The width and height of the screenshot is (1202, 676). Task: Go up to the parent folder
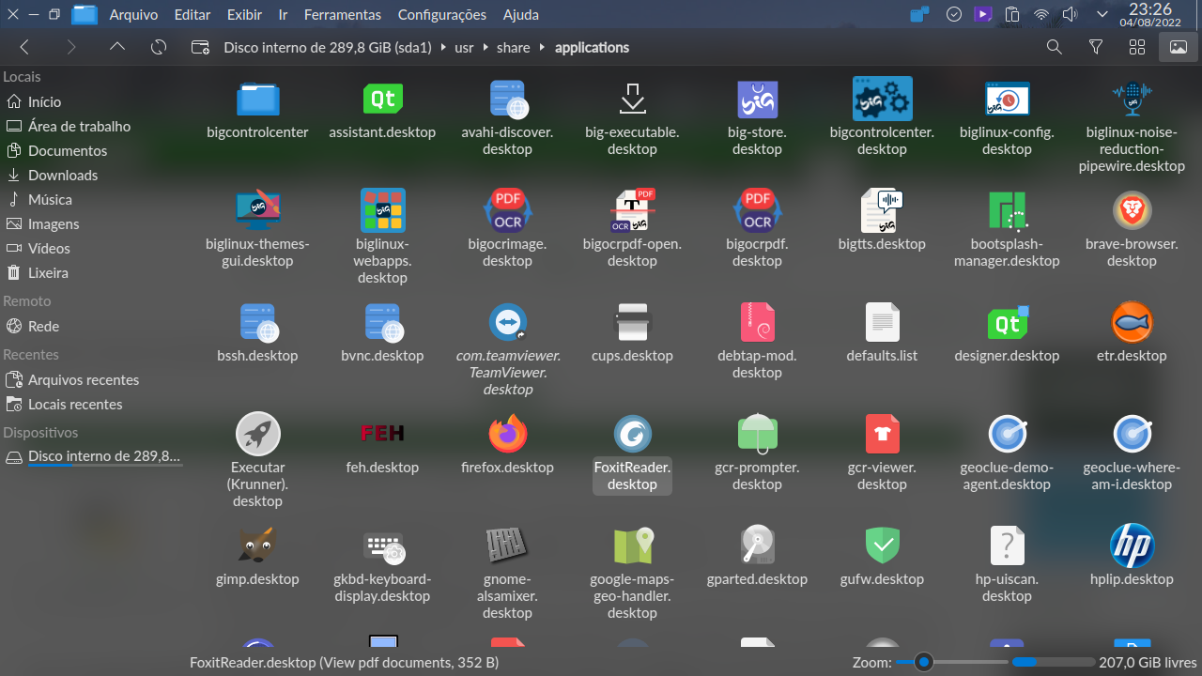pos(117,47)
